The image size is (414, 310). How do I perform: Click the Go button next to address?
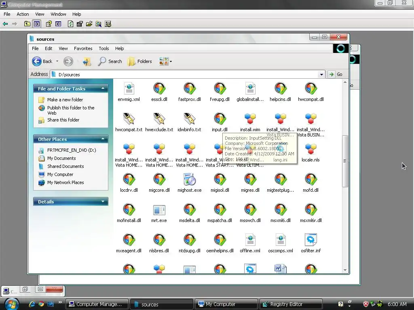pos(336,74)
